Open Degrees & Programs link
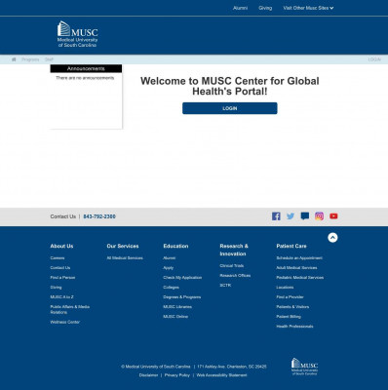 click(181, 297)
